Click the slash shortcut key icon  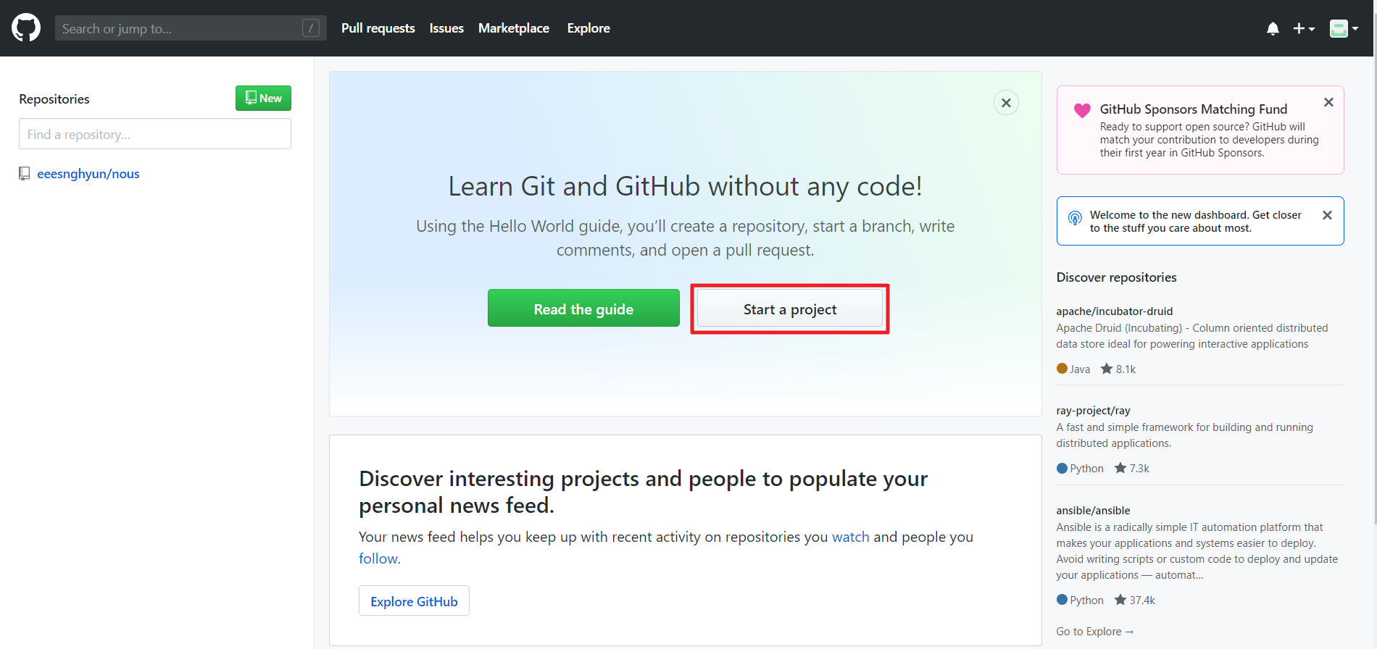point(311,28)
